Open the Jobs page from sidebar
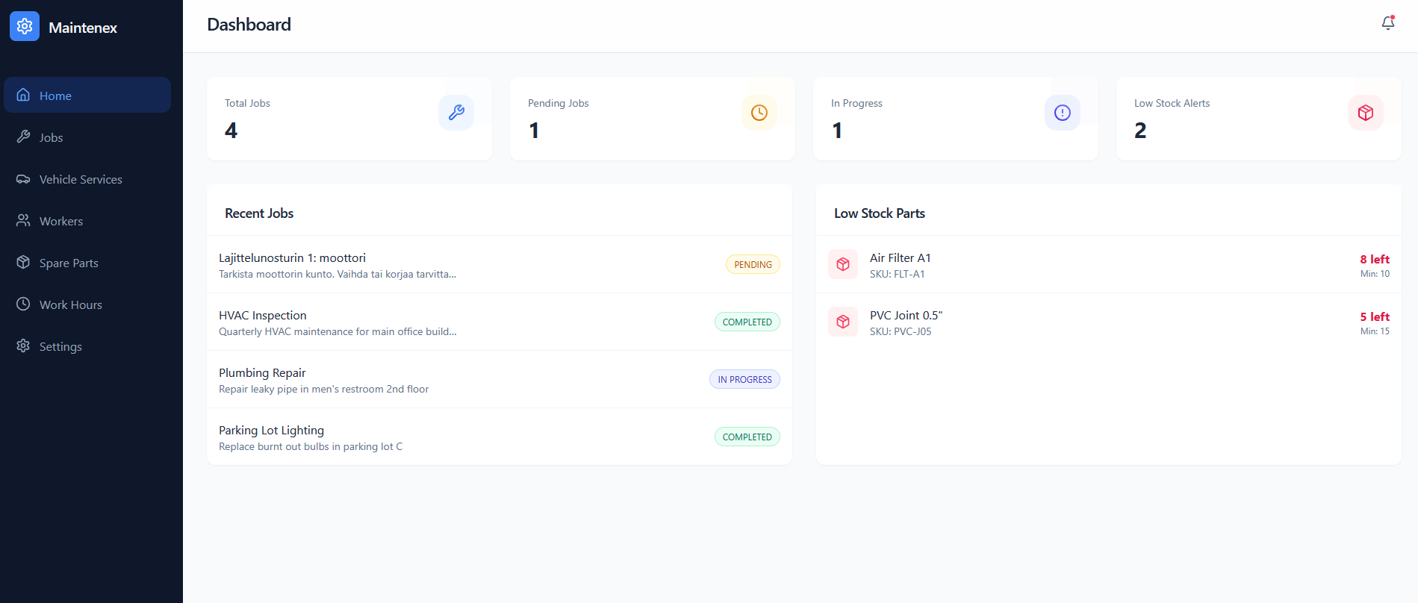Image resolution: width=1418 pixels, height=603 pixels. click(51, 137)
